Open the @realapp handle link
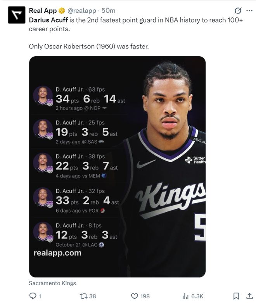This screenshot has width=256, height=303. [81, 10]
